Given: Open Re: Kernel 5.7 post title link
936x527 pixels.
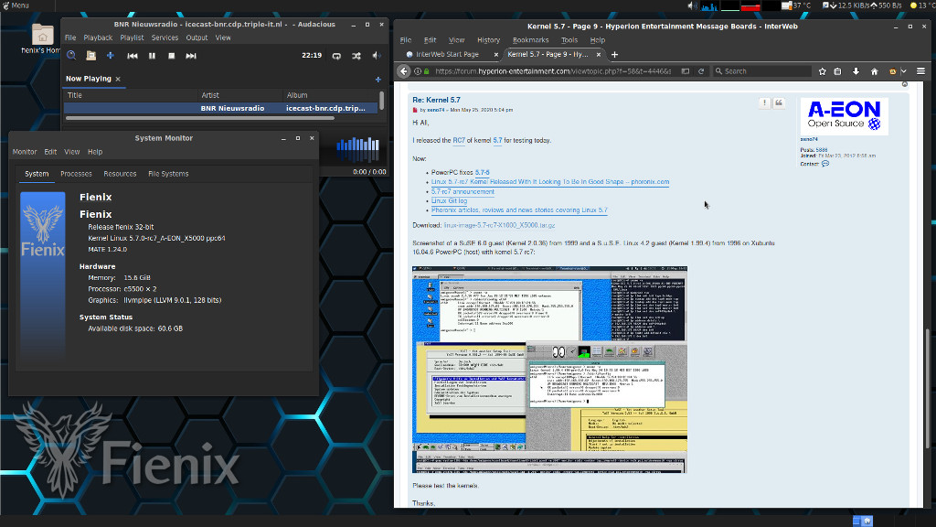Looking at the screenshot, I should (x=436, y=100).
